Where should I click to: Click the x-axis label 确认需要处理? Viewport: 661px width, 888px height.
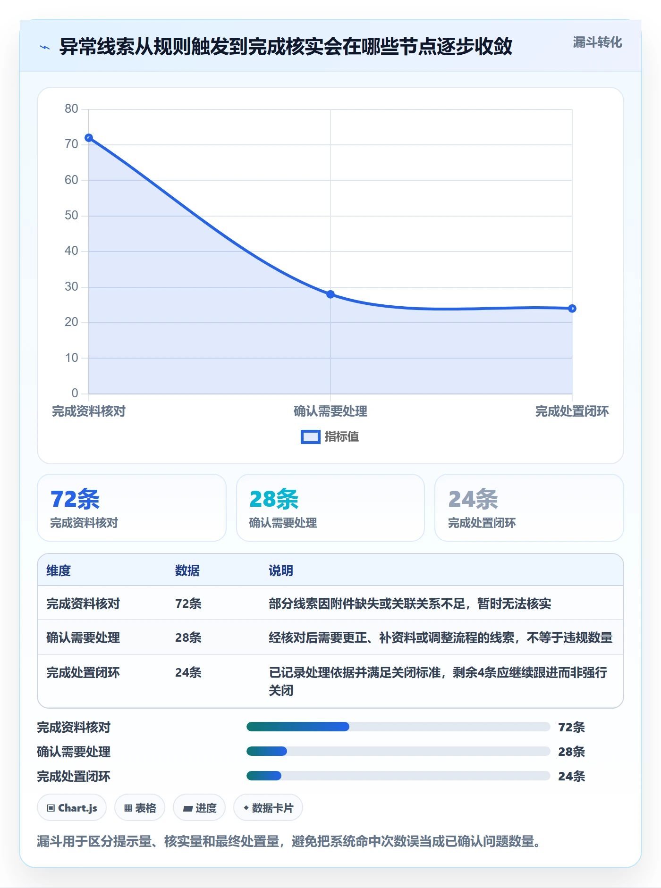(x=330, y=411)
